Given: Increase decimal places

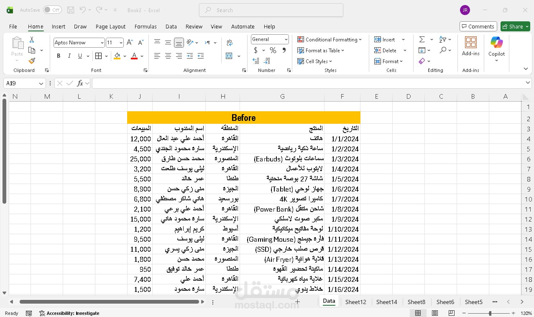Looking at the screenshot, I should pos(256,61).
